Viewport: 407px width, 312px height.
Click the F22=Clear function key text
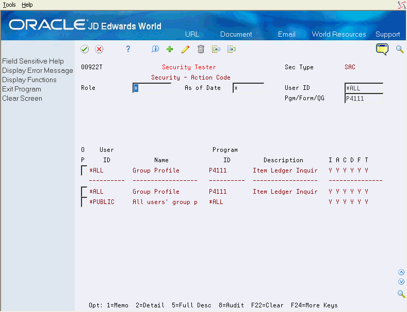point(267,305)
